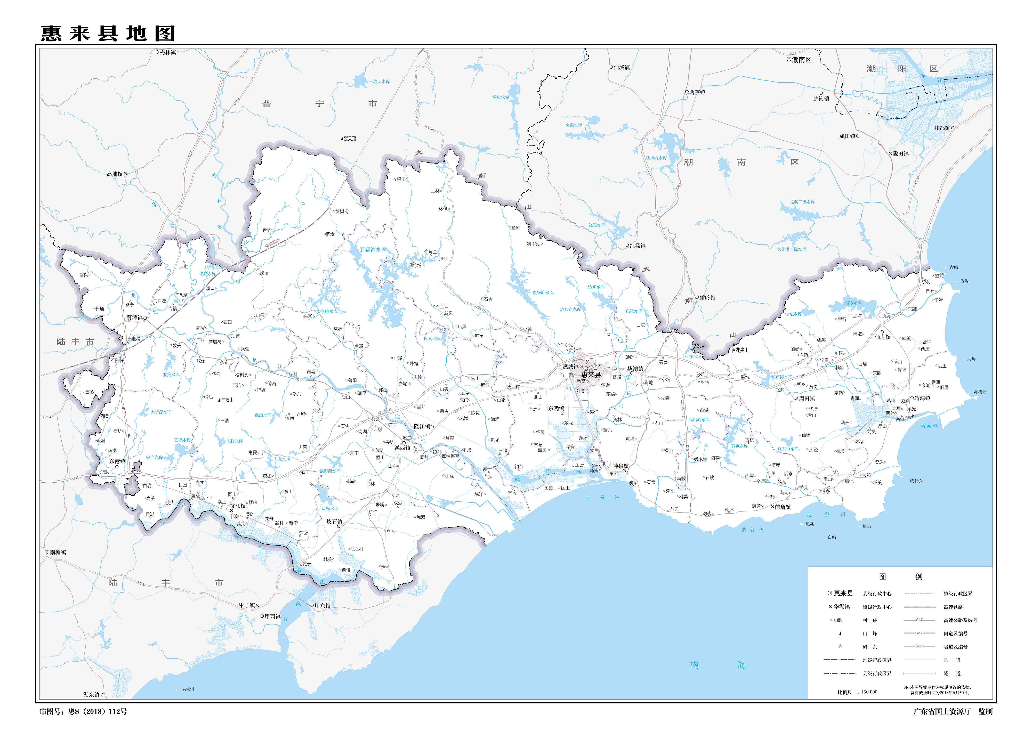Viewport: 1032px width, 747px height.
Task: Click the 靖海镇 town label
Action: click(x=922, y=397)
